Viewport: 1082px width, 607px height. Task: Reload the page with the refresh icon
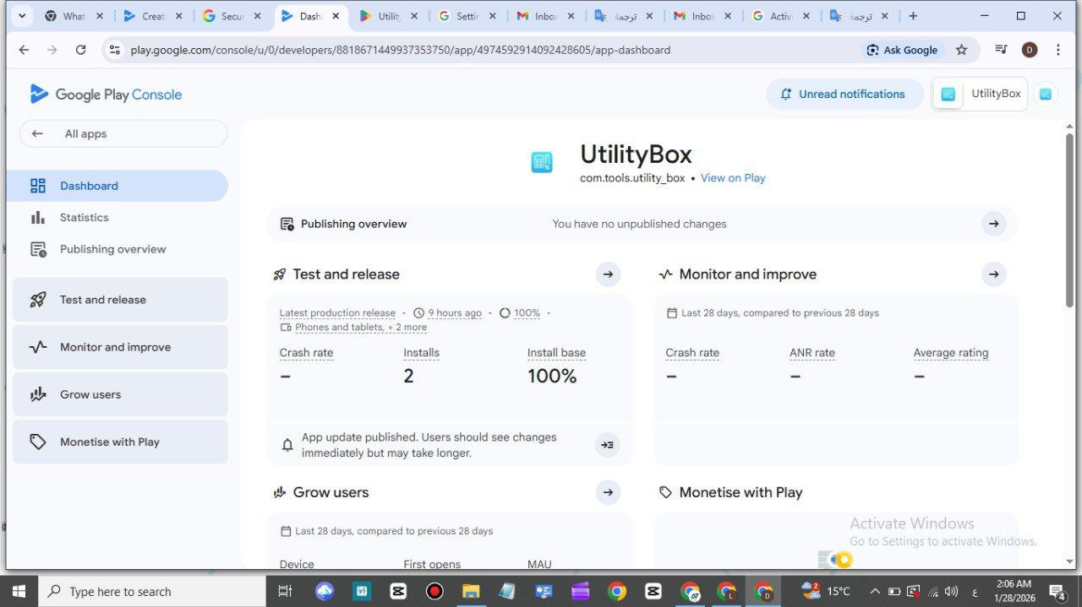coord(80,50)
